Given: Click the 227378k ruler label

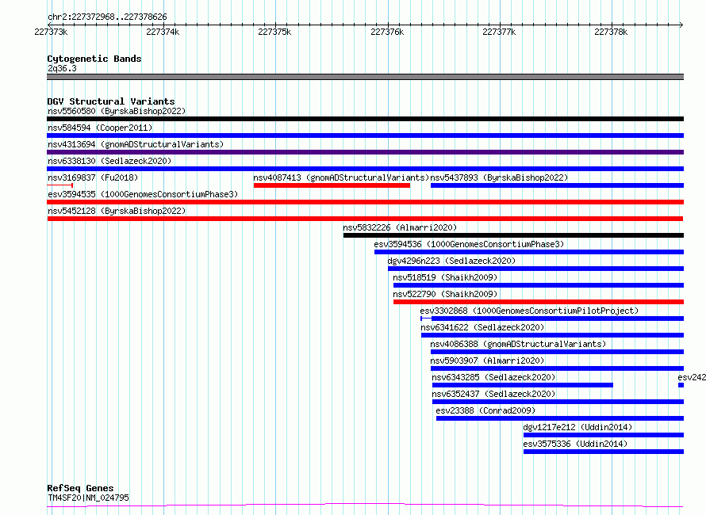Looking at the screenshot, I should pos(611,32).
